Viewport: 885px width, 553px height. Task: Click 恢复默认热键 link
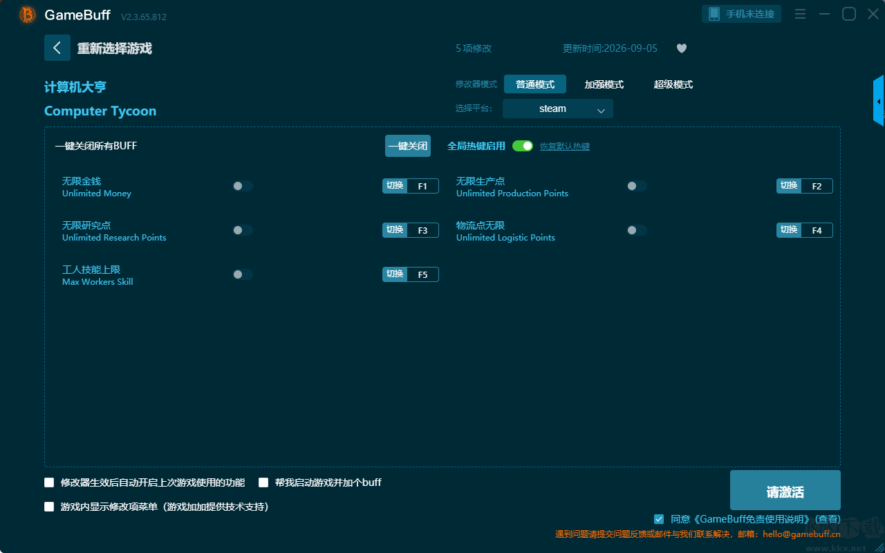pyautogui.click(x=565, y=147)
